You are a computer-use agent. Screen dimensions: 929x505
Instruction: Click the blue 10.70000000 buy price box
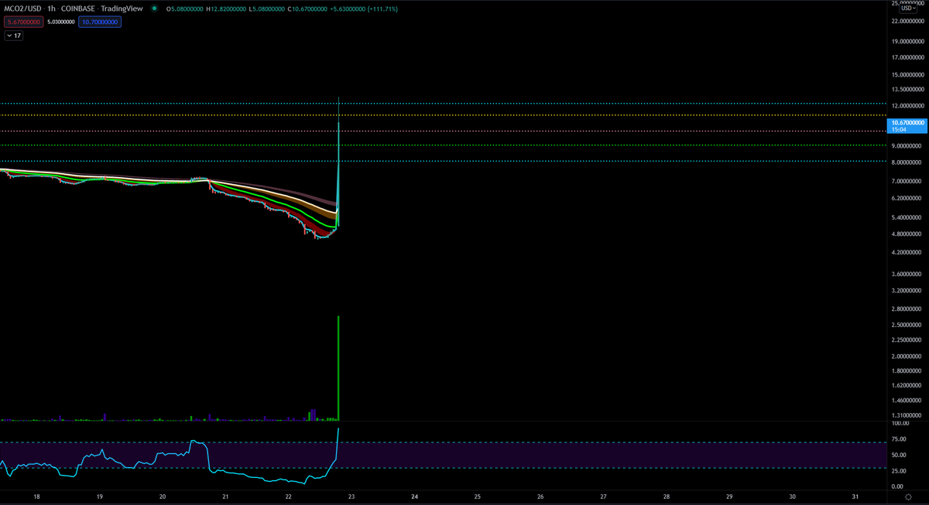(x=100, y=22)
